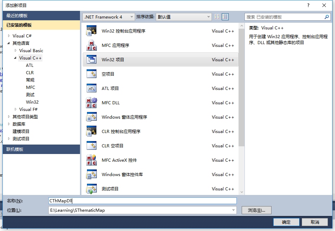Open the .NET Framework 4 dropdown
The image size is (335, 231).
pos(108,17)
